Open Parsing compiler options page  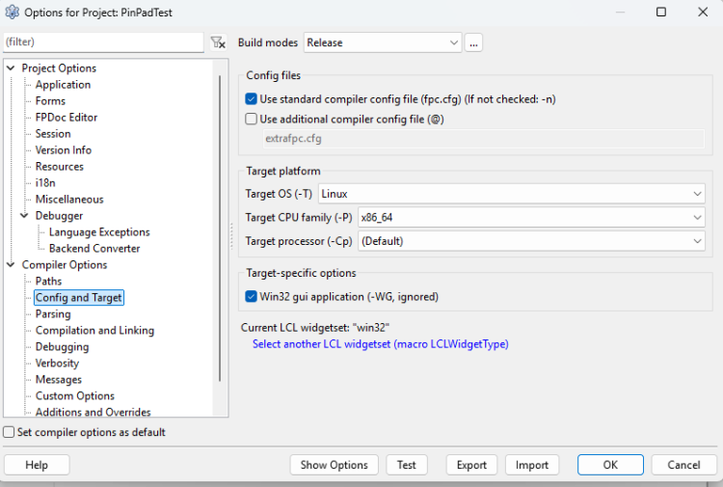coord(53,314)
